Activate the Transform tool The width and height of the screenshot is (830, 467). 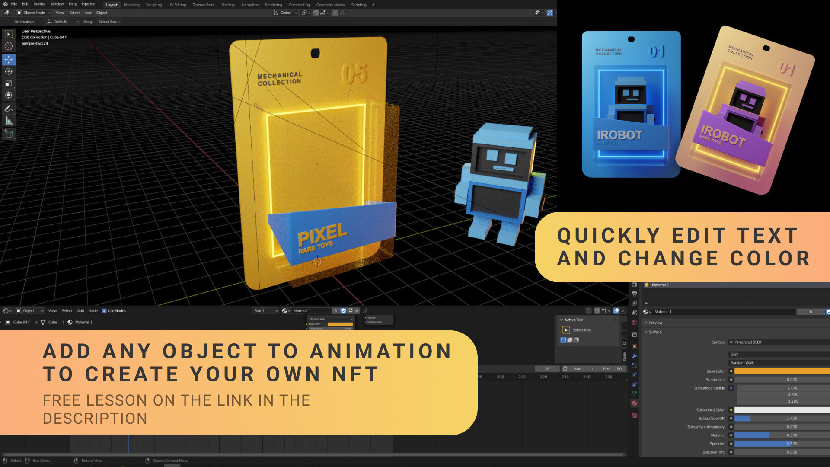pos(9,95)
